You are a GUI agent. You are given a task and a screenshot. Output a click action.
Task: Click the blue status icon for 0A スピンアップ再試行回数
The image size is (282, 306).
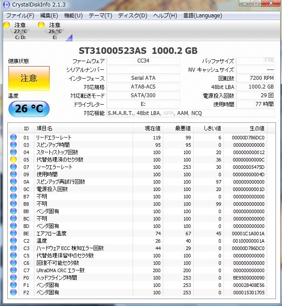[13, 181]
